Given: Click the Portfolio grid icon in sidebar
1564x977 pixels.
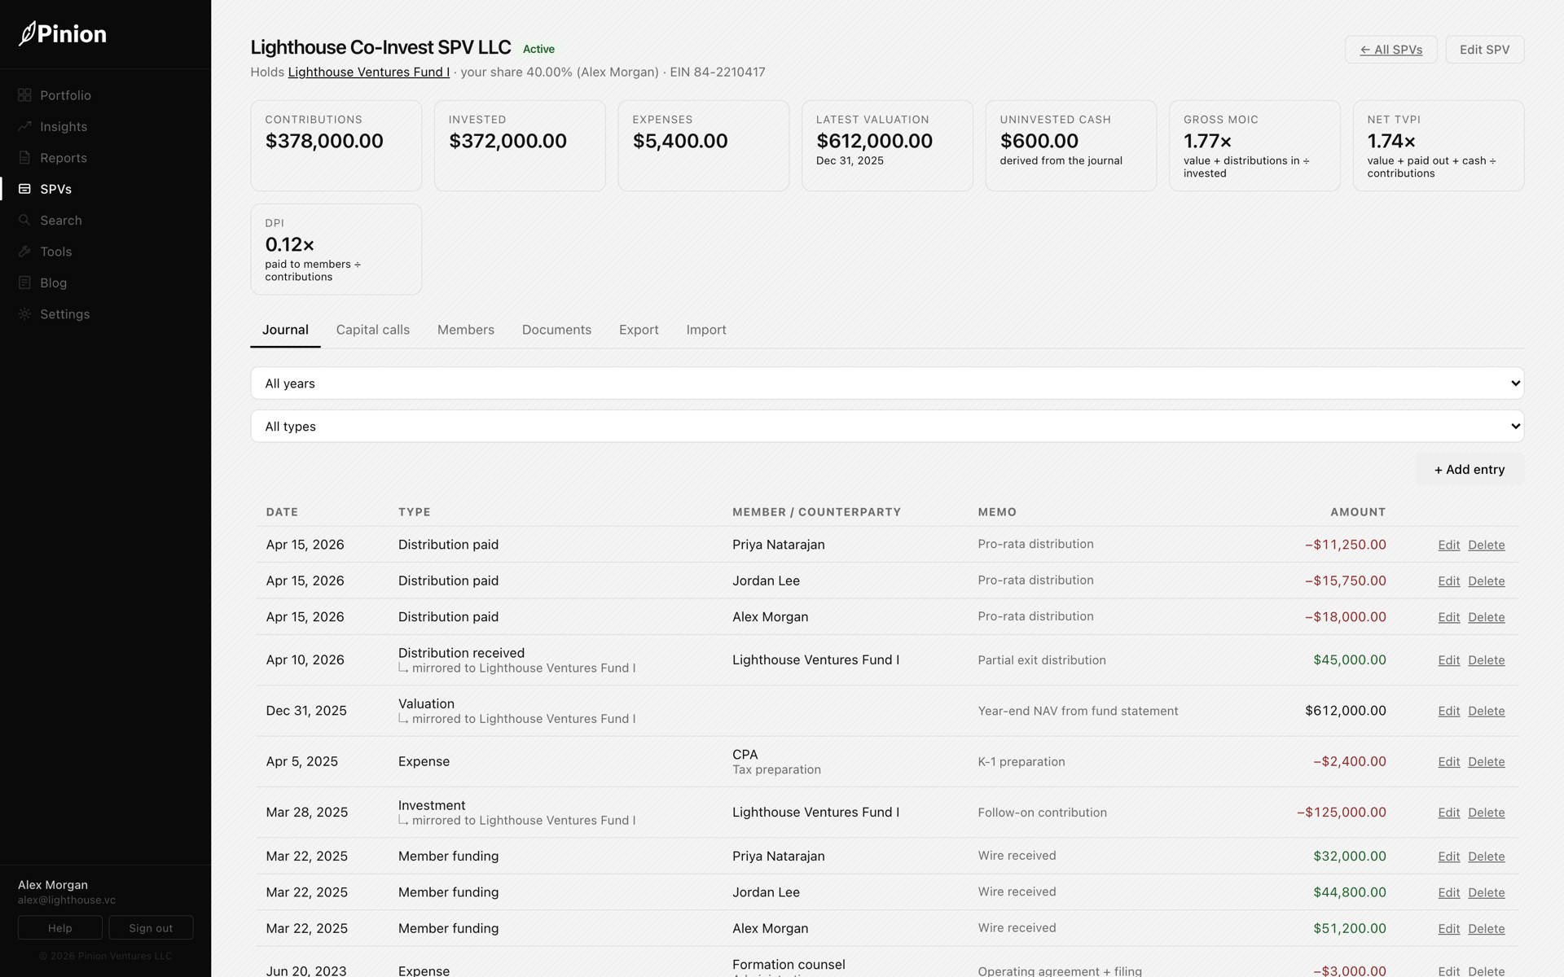Looking at the screenshot, I should pos(24,95).
